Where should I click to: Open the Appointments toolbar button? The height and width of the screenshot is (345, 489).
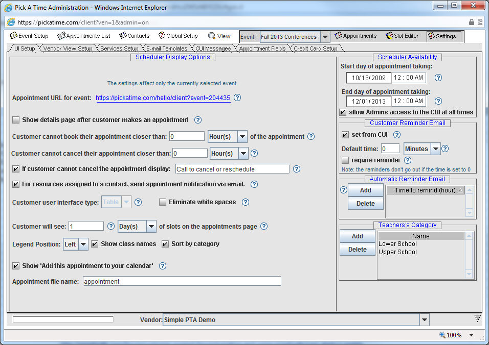(355, 36)
